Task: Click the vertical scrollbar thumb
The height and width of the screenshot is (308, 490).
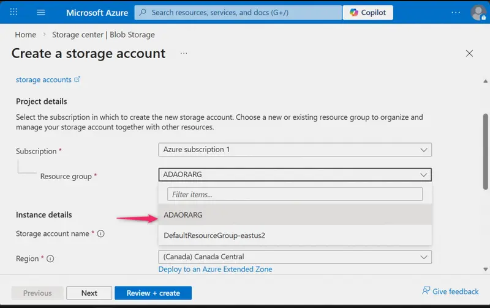Action: [x=485, y=152]
